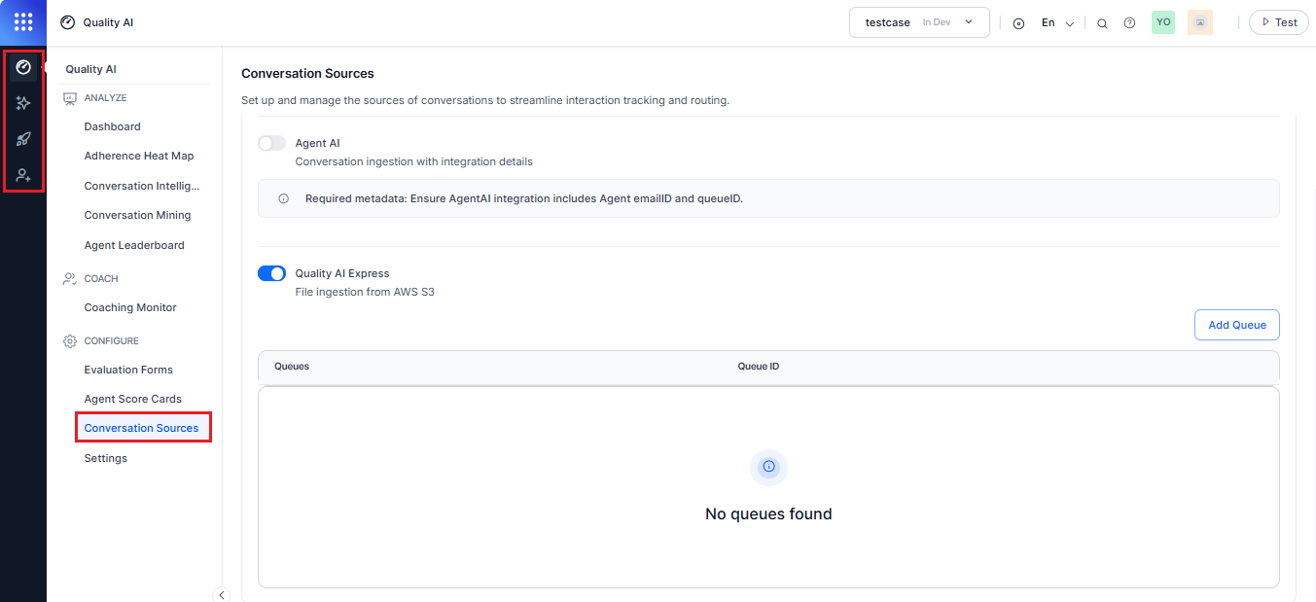The image size is (1316, 602).
Task: Click the sparkle stars icon in left rail
Action: 23,103
